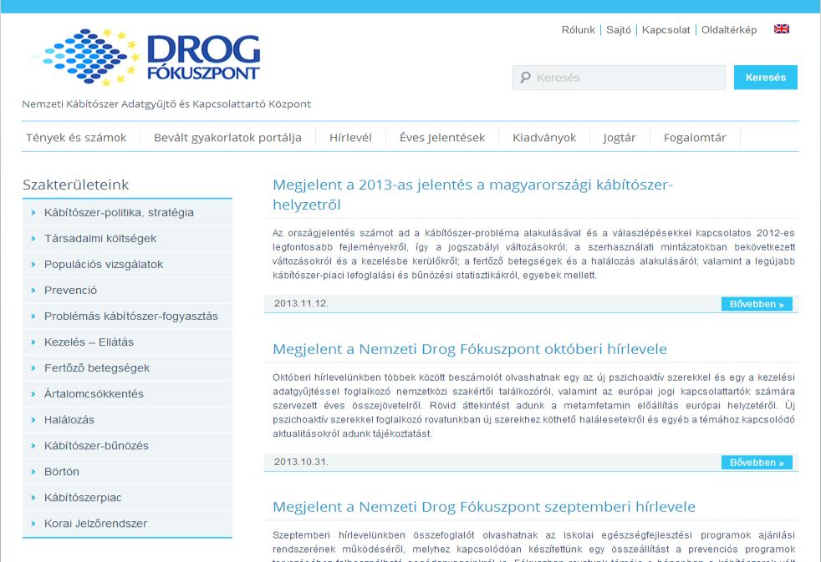This screenshot has height=562, width=821.
Task: Click the Drog Fókuszpont logo
Action: [145, 57]
